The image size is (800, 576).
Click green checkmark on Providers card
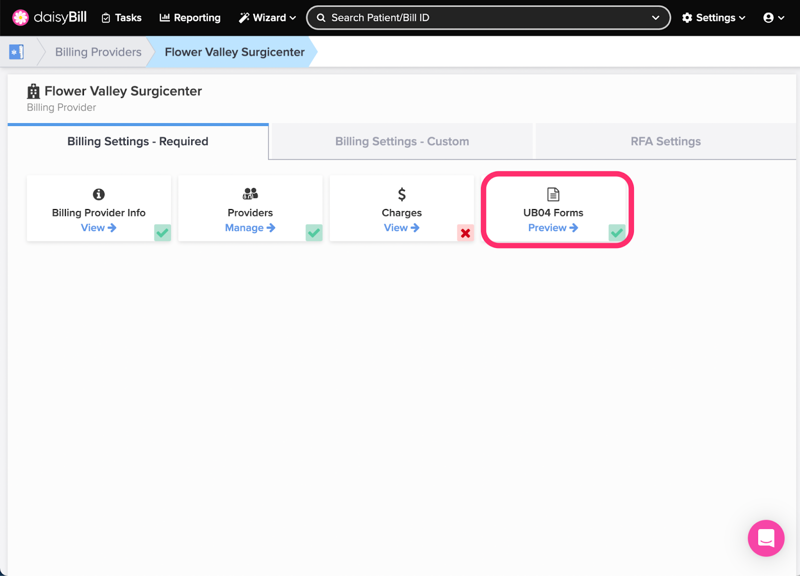click(314, 232)
